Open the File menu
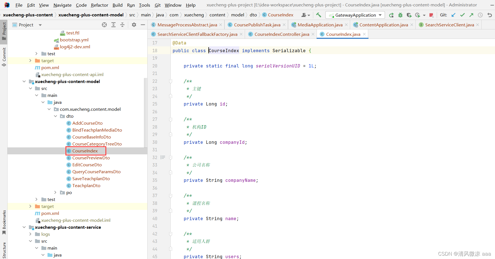 pos(19,5)
